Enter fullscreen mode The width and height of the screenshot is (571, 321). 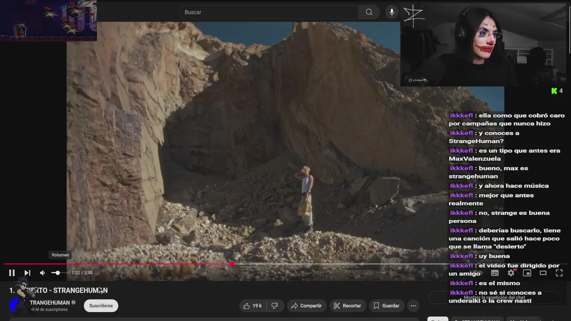click(559, 273)
